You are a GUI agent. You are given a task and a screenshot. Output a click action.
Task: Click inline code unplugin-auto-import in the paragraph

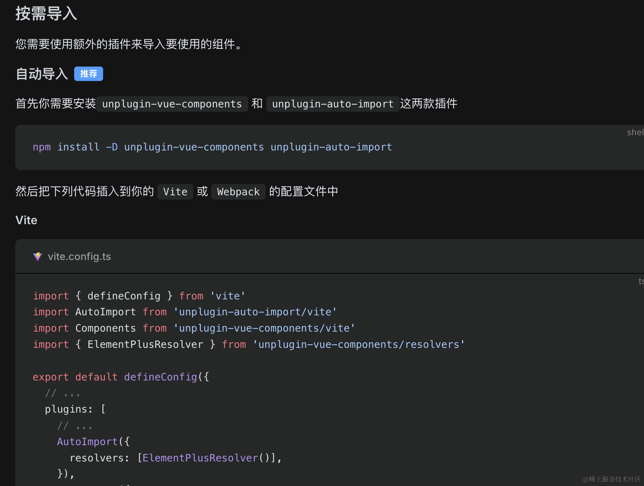point(332,104)
